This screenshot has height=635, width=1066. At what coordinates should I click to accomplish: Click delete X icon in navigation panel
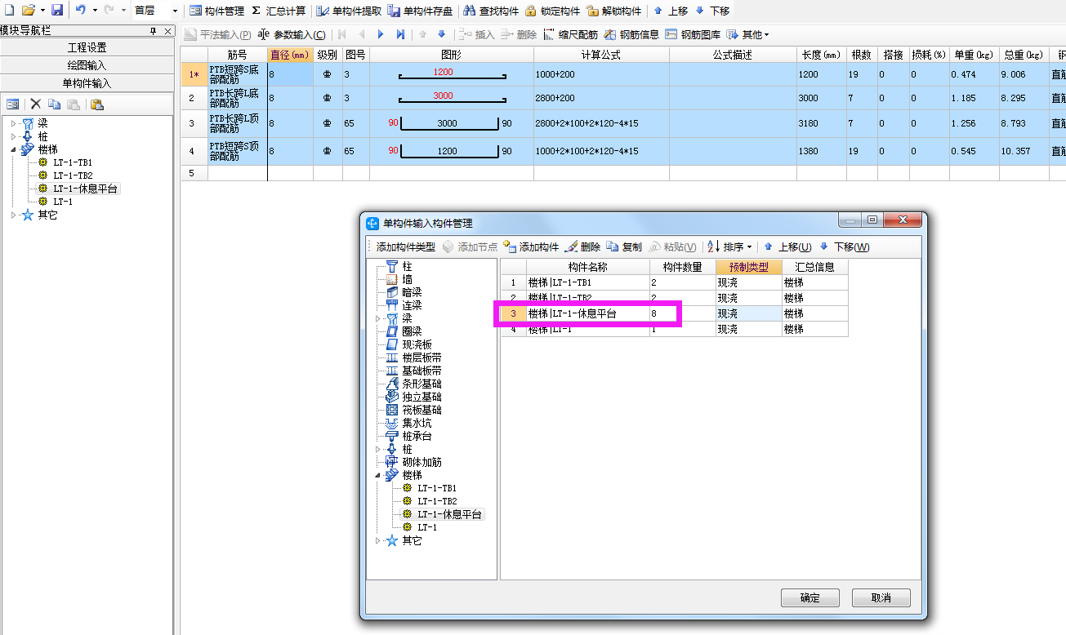(x=35, y=104)
